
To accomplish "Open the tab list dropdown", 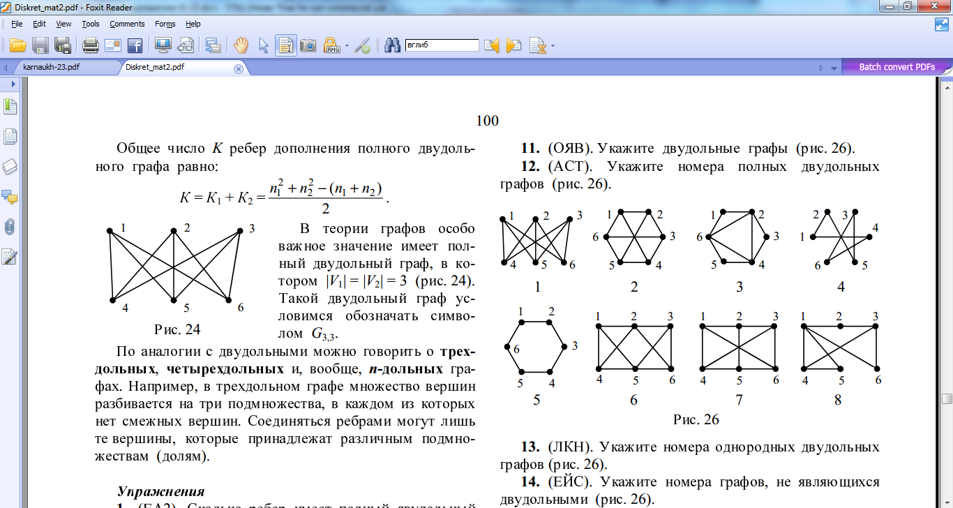I will coord(832,68).
